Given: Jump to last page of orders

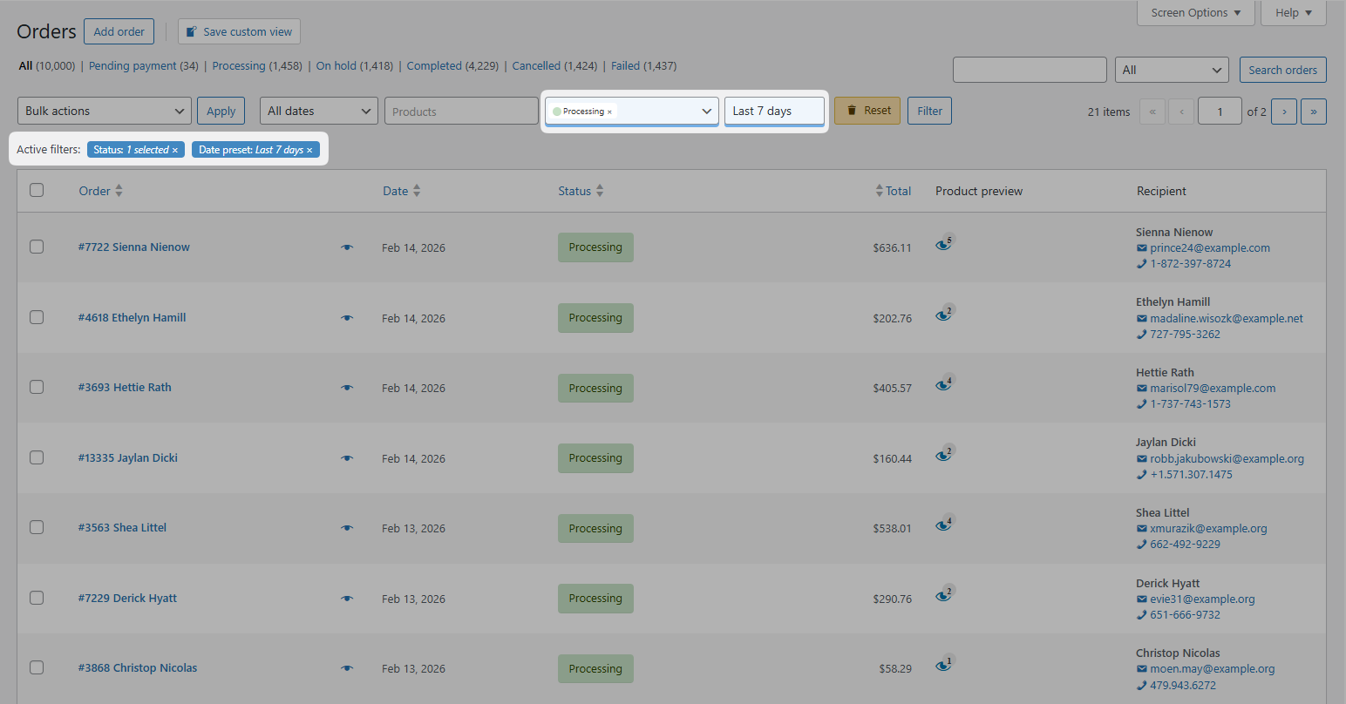Looking at the screenshot, I should click(1313, 112).
